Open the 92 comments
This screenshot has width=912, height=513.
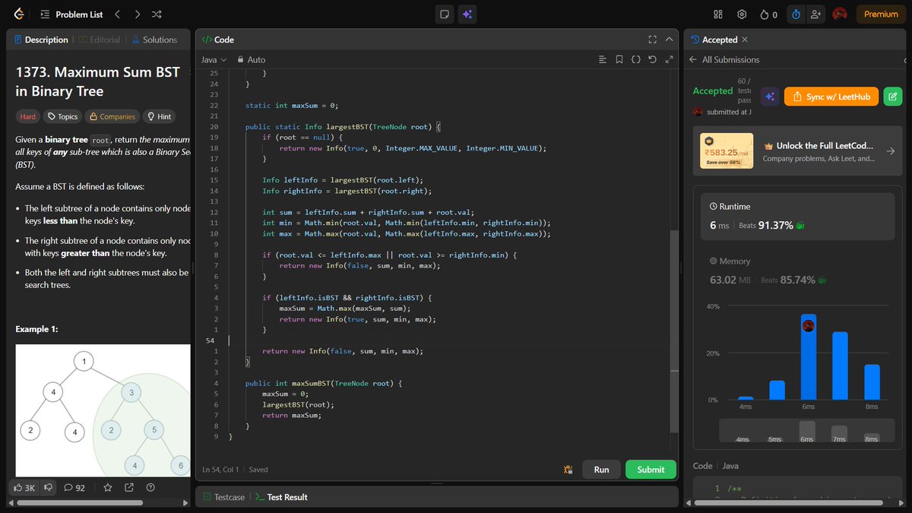click(74, 487)
